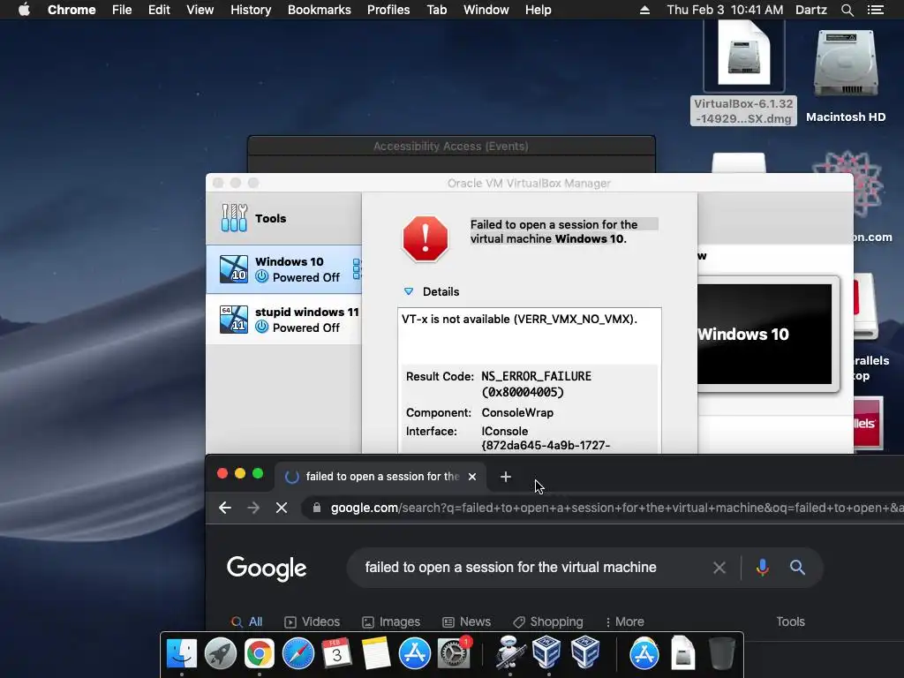Go forward in Chrome
Image resolution: width=904 pixels, height=678 pixels.
pos(253,508)
